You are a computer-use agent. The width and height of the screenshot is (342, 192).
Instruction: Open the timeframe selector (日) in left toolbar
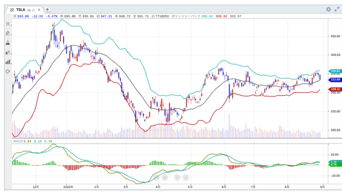8,24
